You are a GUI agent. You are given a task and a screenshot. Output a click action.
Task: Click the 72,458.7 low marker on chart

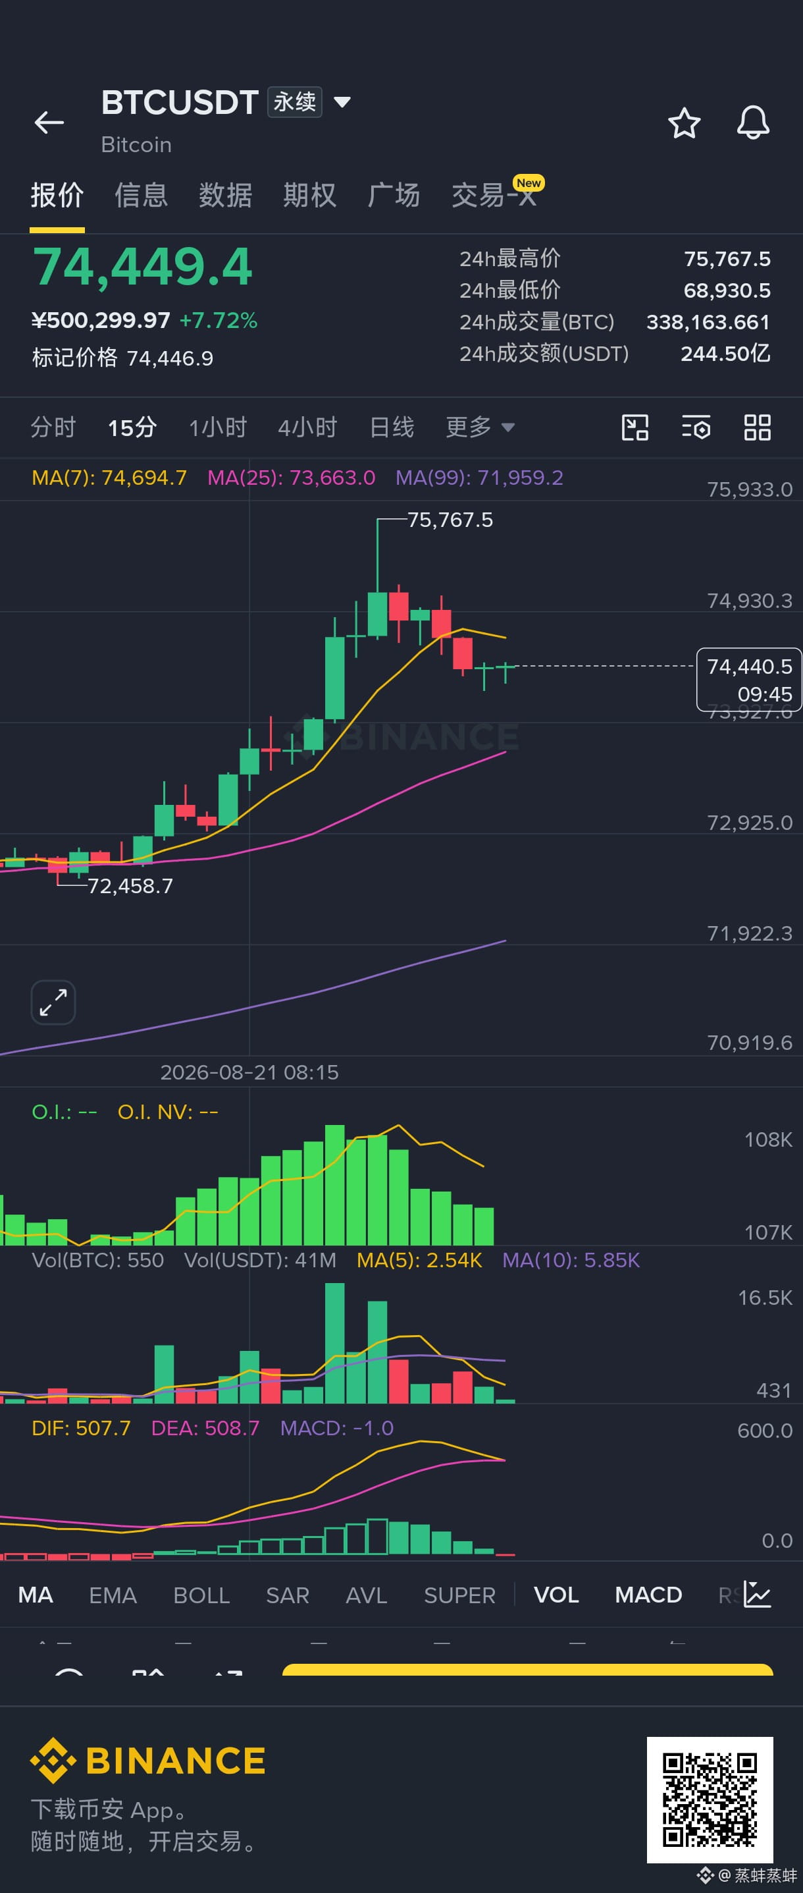(x=130, y=887)
